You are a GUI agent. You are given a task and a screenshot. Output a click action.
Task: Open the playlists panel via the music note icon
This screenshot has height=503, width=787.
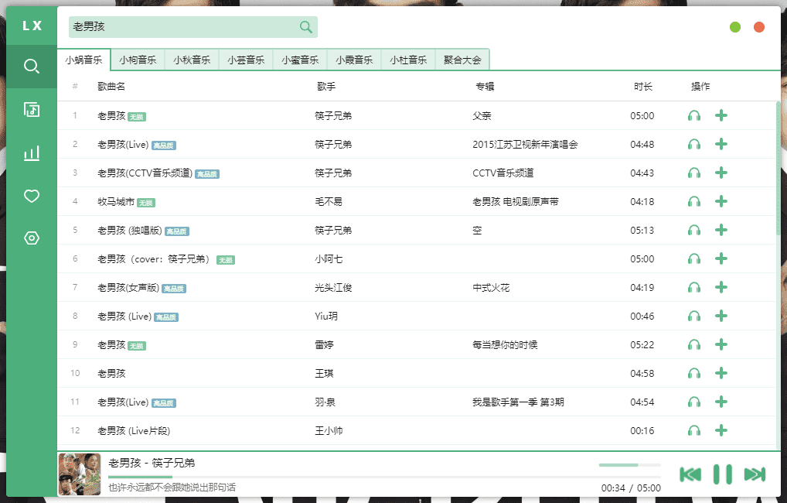[31, 109]
